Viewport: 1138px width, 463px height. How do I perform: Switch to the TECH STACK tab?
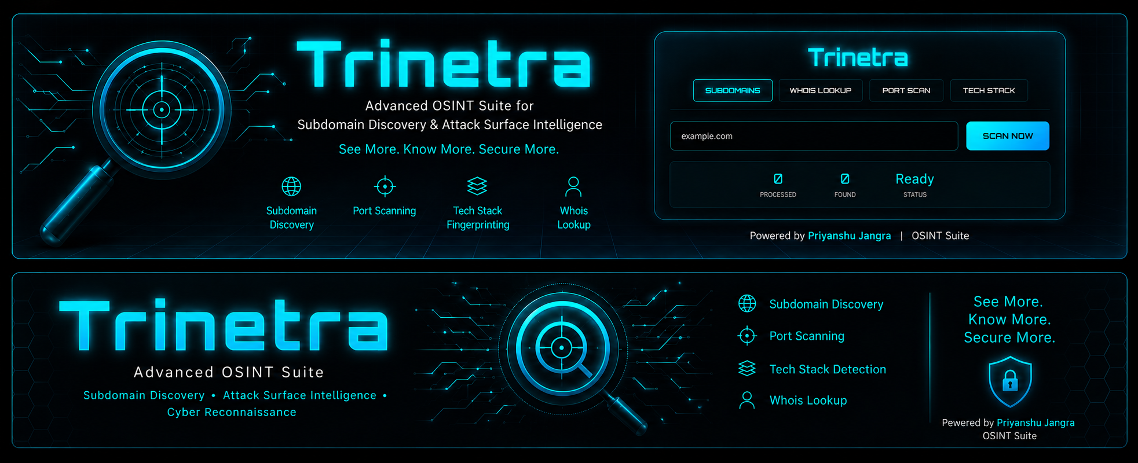point(989,90)
